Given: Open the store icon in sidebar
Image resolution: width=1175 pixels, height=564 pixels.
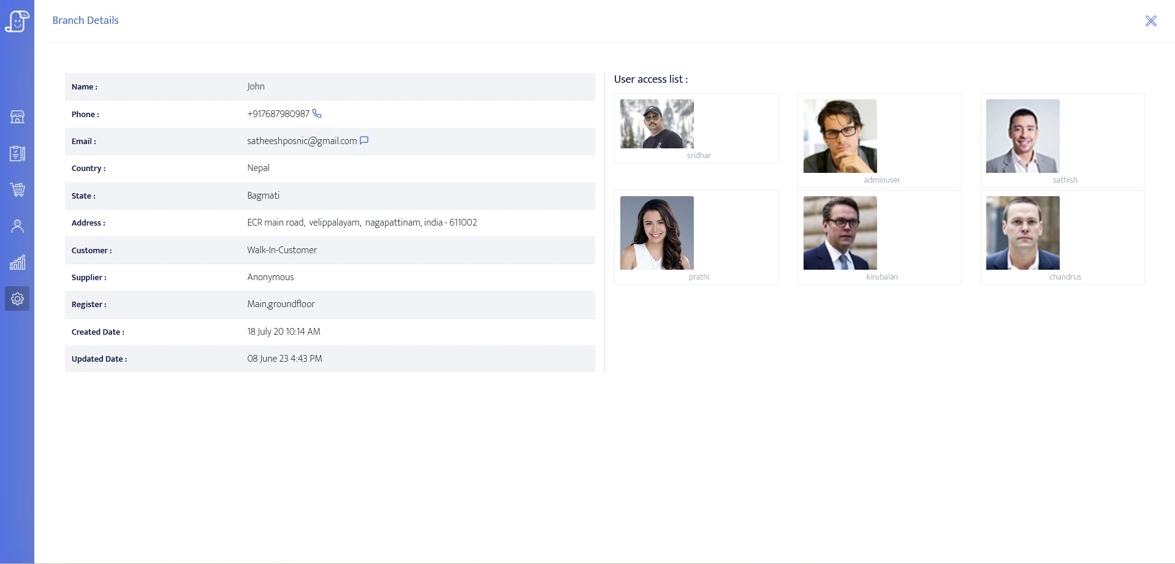Looking at the screenshot, I should tap(17, 116).
